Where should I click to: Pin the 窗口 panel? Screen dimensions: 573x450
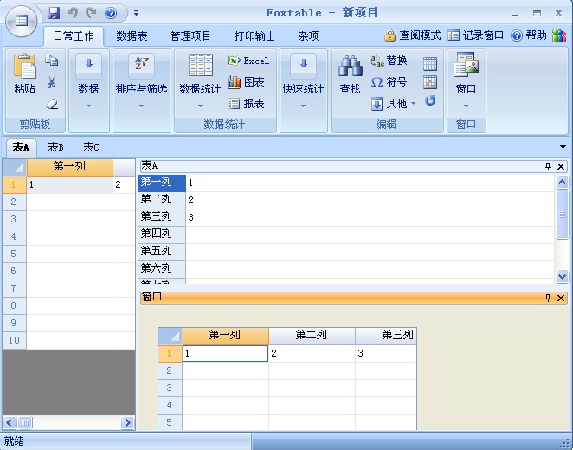pos(548,298)
